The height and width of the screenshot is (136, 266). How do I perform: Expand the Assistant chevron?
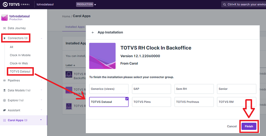[x=41, y=110]
